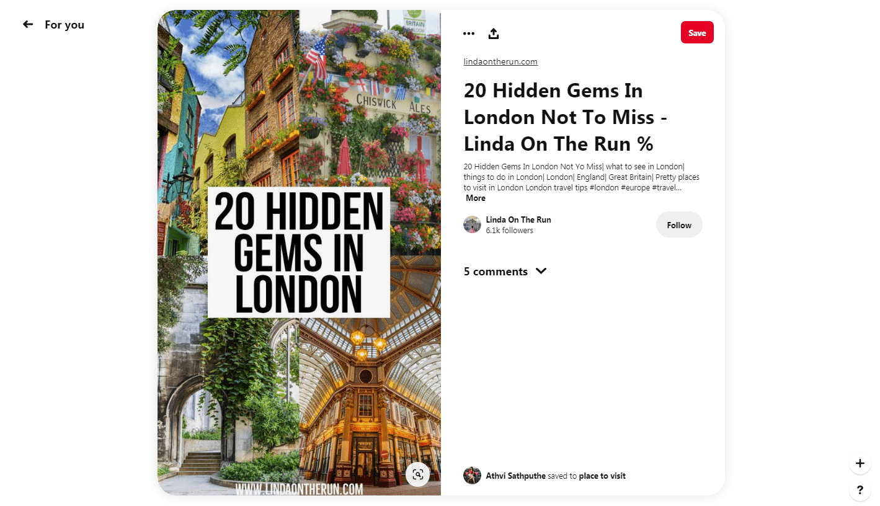Open the 20 Hidden Gems In London title
Screen dimensions: 880x506
pyautogui.click(x=566, y=117)
